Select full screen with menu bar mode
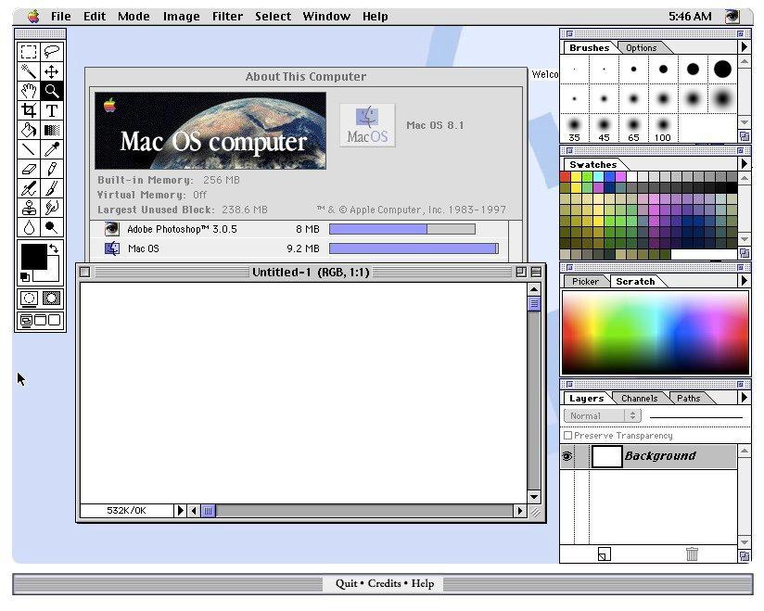The height and width of the screenshot is (611, 764). [41, 320]
